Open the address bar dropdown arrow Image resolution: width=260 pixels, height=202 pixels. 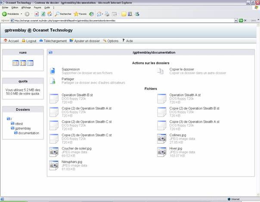tap(236, 21)
